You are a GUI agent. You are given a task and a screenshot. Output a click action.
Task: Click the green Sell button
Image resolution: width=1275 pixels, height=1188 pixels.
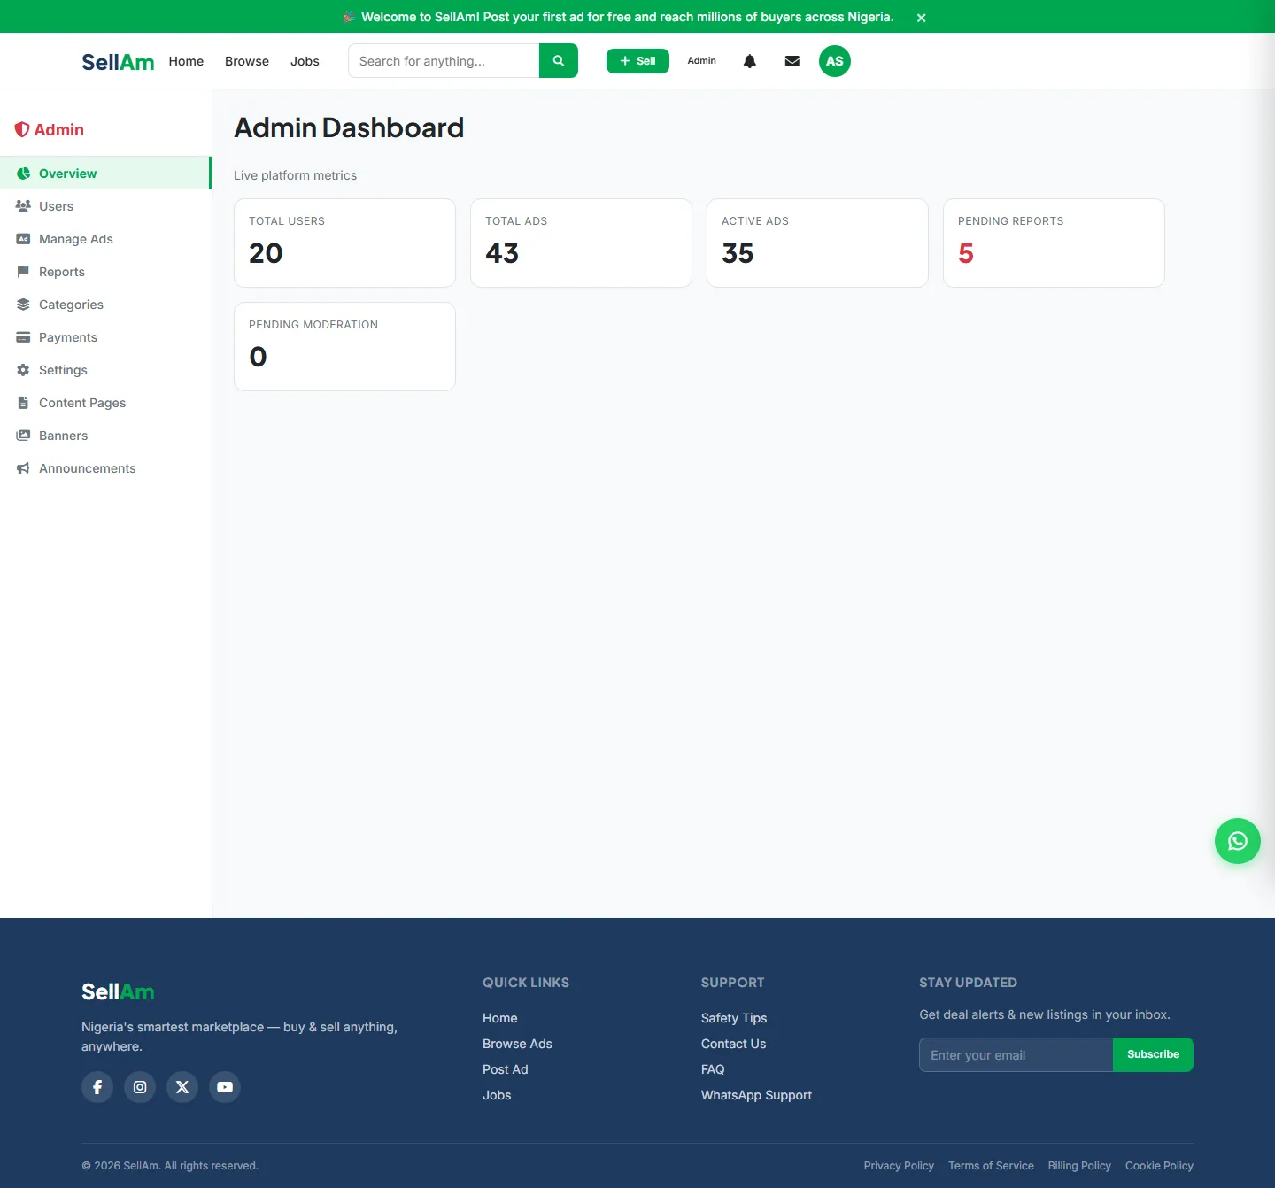coord(637,61)
